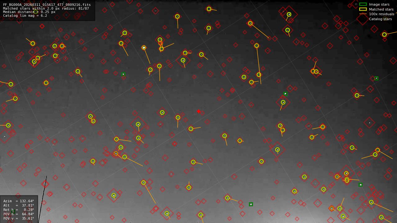Click the orange 100x residuals legend line
The width and height of the screenshot is (397, 223).
pyautogui.click(x=362, y=14)
